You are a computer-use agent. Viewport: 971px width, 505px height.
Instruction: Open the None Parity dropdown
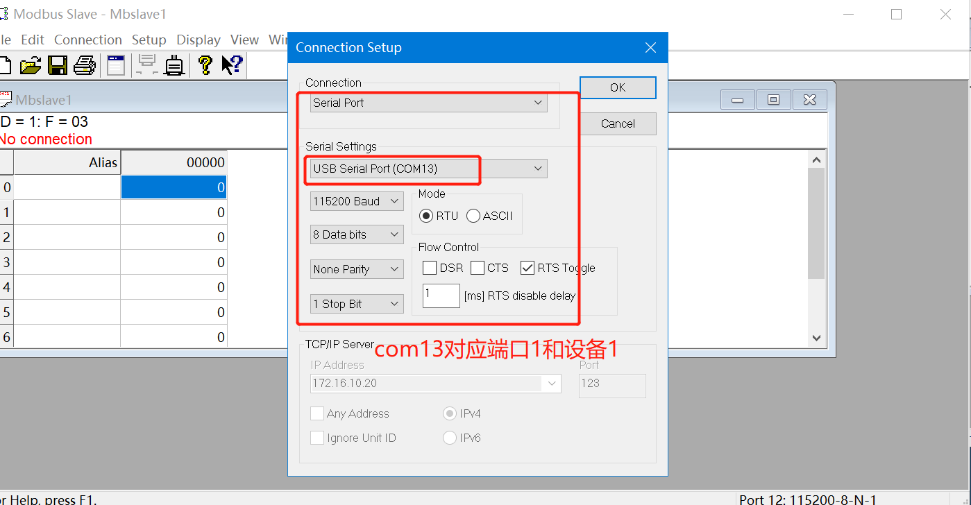357,269
